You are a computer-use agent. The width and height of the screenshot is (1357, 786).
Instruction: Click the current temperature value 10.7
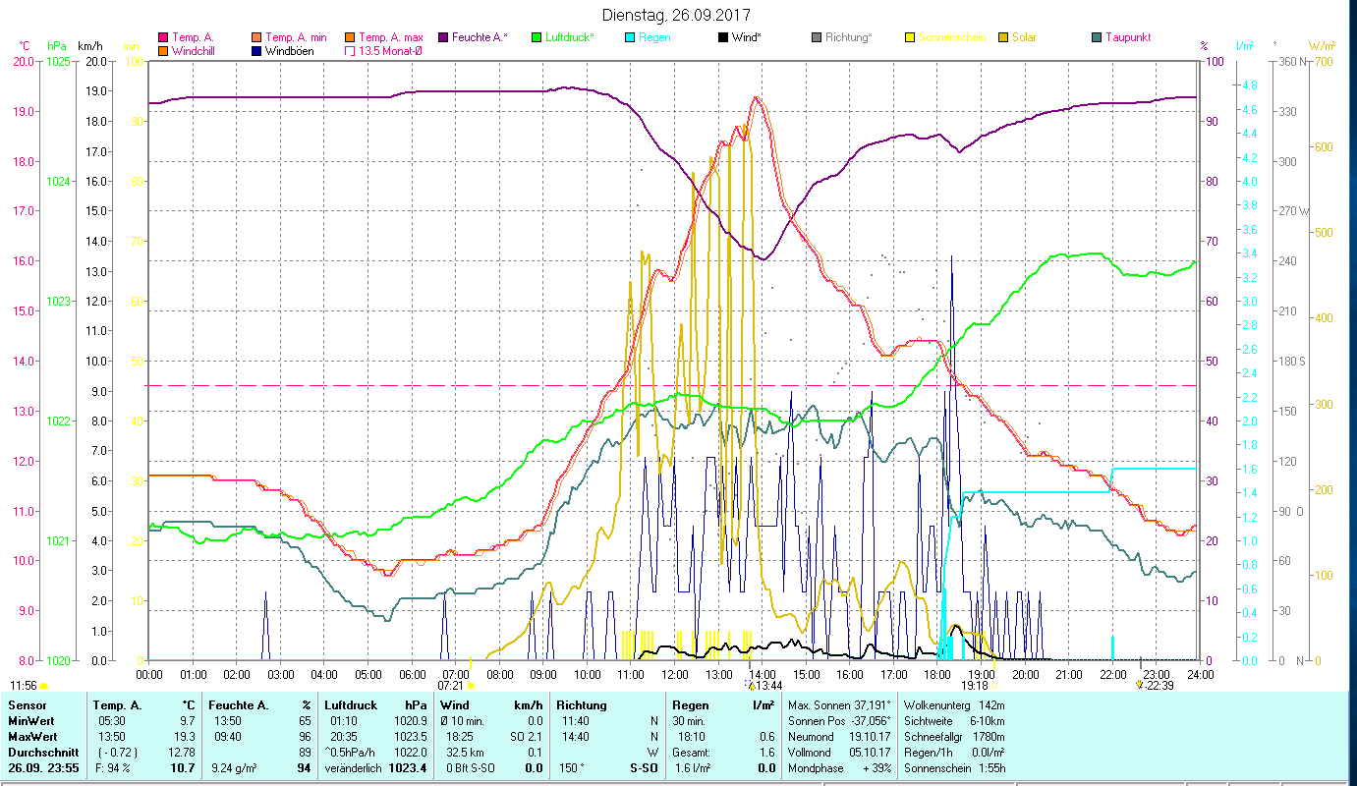click(184, 768)
